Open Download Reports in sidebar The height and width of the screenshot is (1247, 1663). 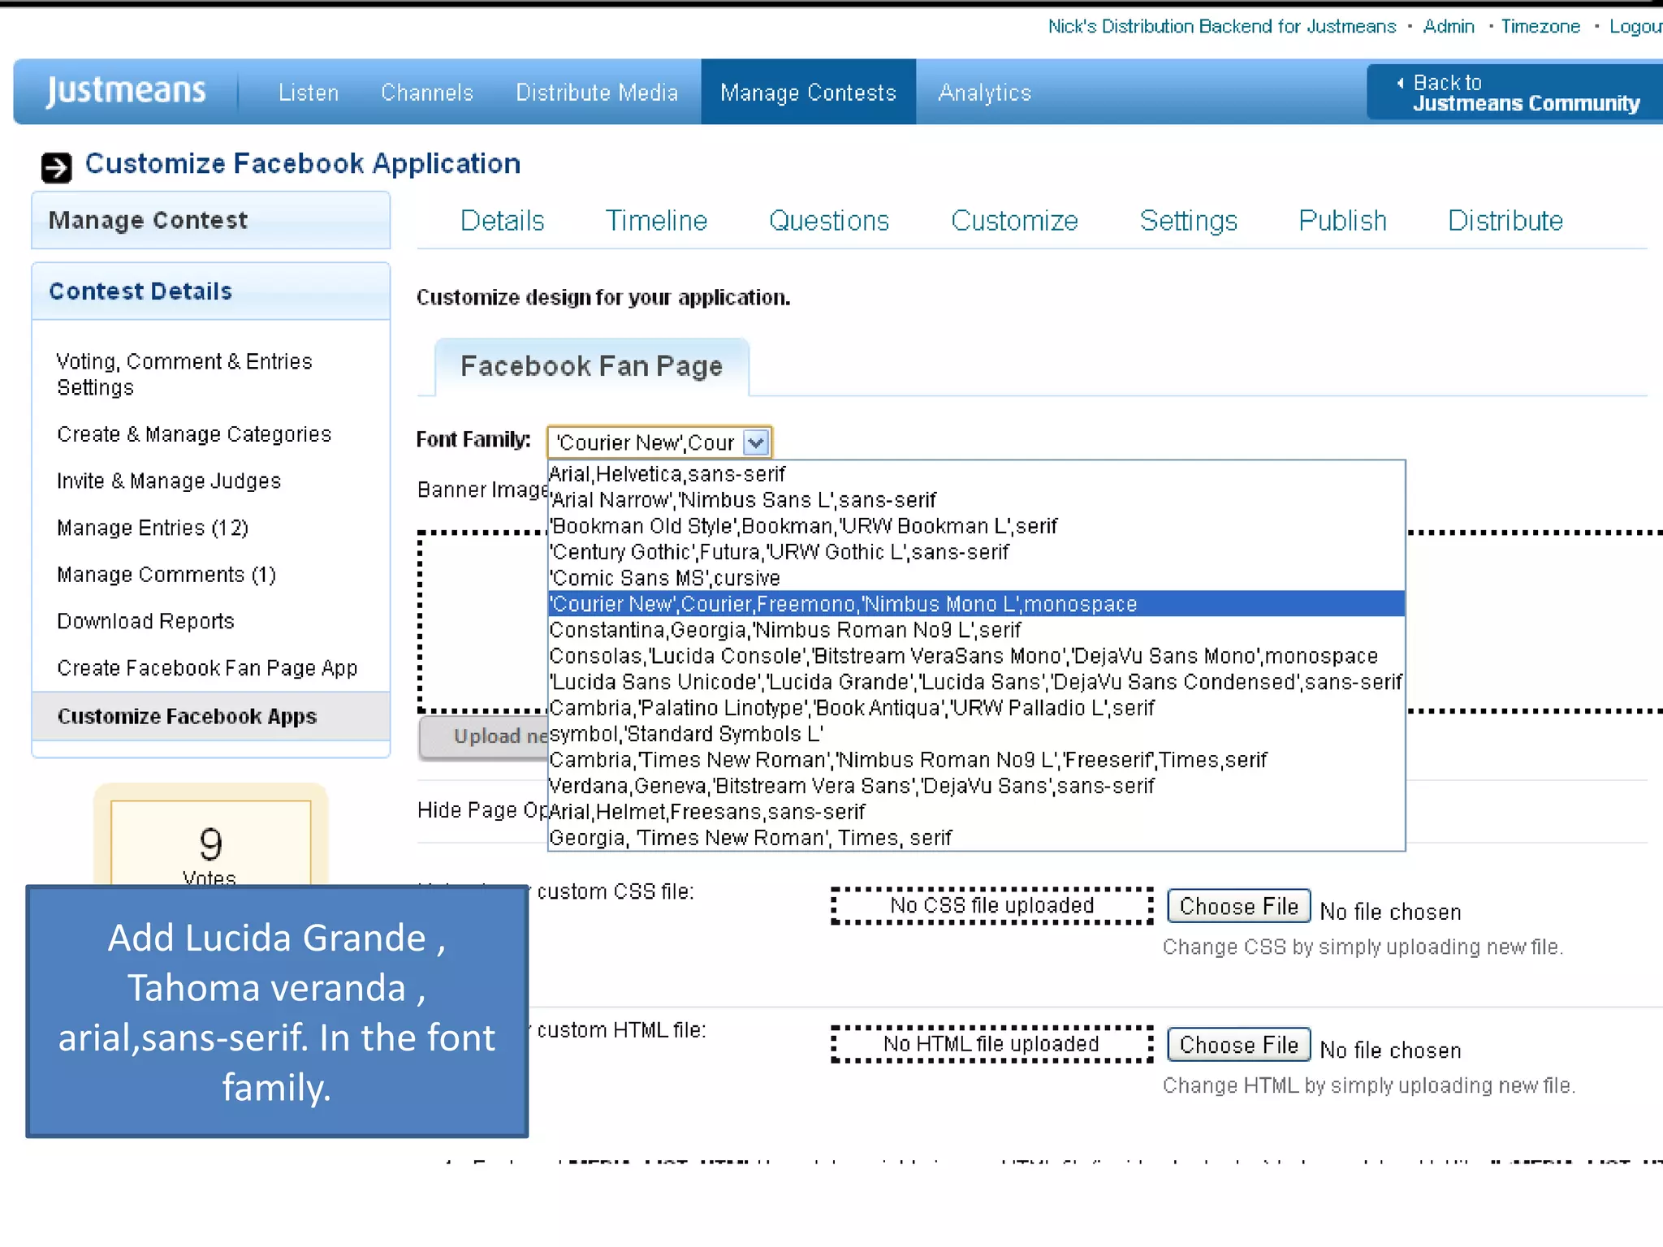point(146,622)
